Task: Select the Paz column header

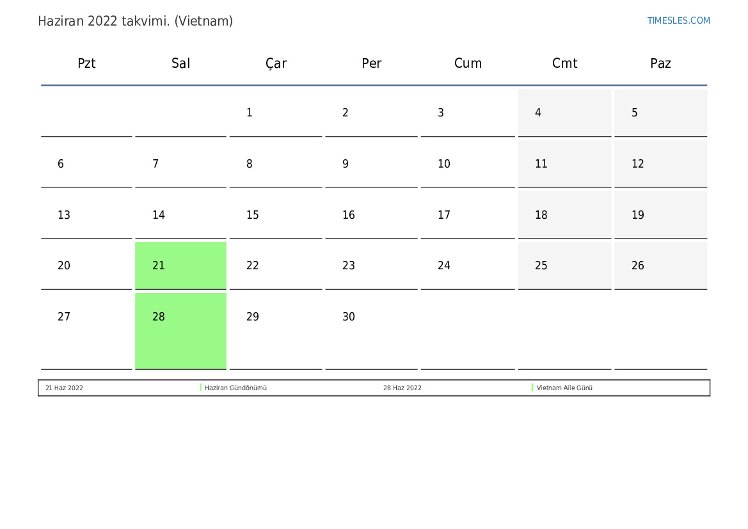Action: tap(660, 63)
